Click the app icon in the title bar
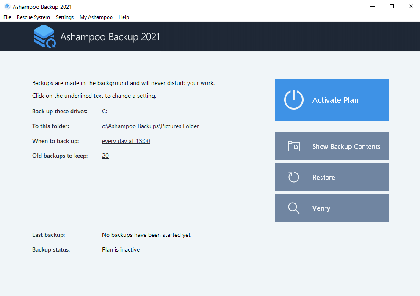This screenshot has height=296, width=420. click(7, 7)
